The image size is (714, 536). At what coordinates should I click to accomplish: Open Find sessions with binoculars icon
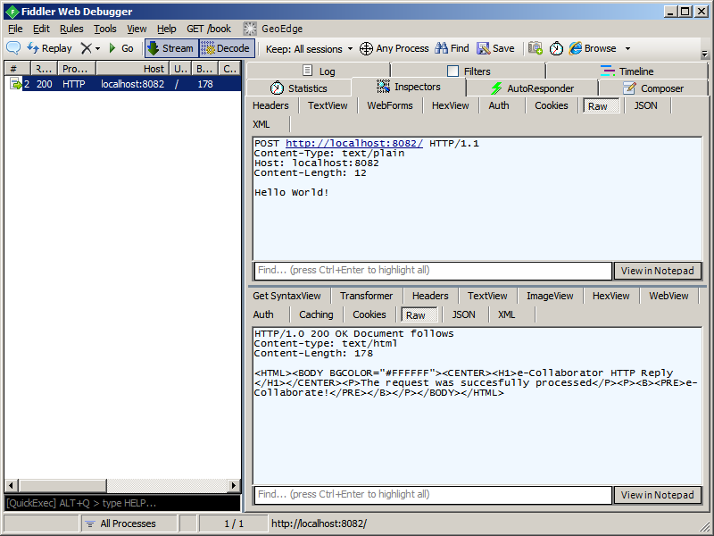pos(452,48)
